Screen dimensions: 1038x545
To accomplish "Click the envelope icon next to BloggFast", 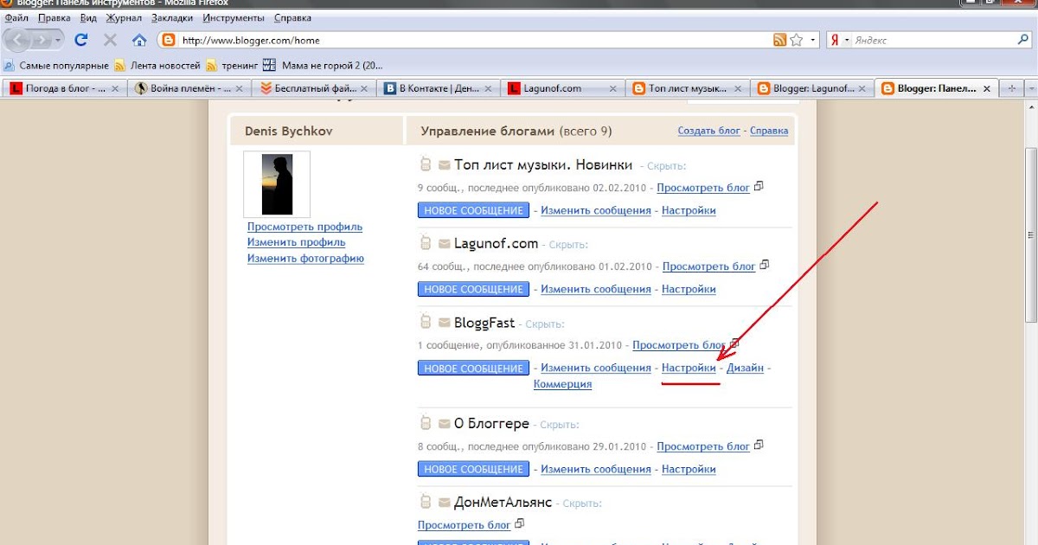I will pos(444,324).
